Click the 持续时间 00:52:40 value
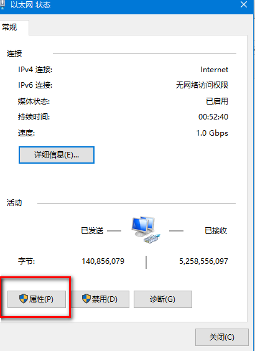255x351 pixels. point(213,117)
